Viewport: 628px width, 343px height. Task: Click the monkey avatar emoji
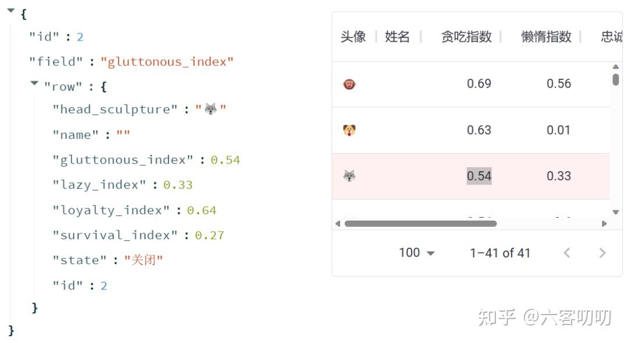pyautogui.click(x=349, y=84)
